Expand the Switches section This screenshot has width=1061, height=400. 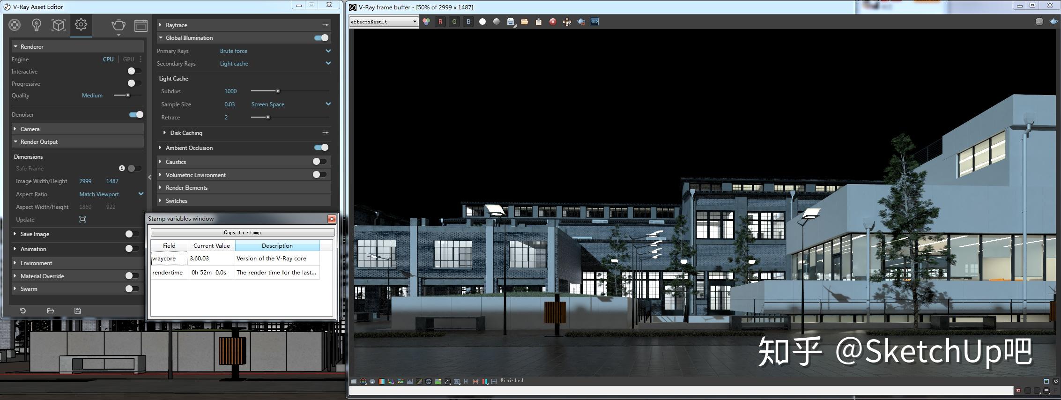[244, 200]
